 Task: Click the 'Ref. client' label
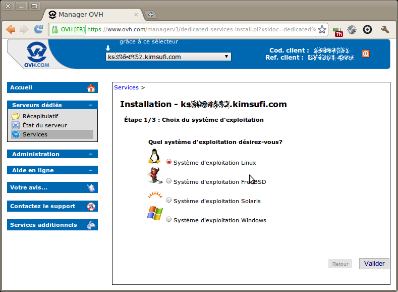click(x=285, y=58)
